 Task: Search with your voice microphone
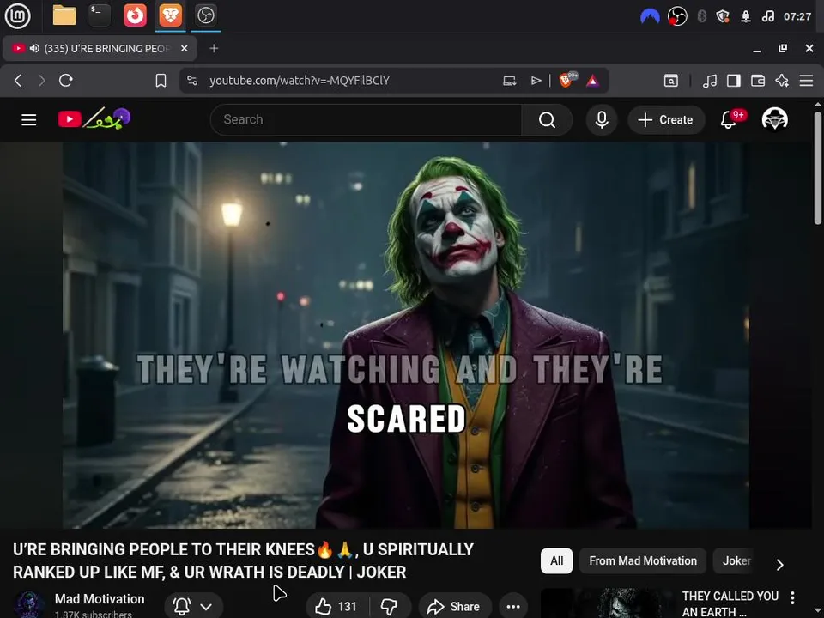click(x=602, y=120)
